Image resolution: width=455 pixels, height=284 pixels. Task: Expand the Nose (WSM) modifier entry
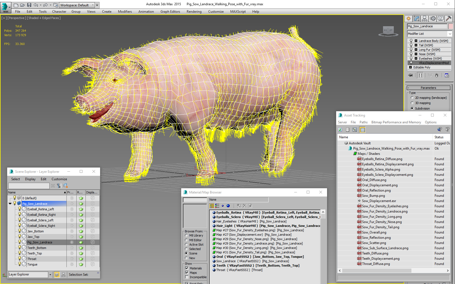point(416,54)
